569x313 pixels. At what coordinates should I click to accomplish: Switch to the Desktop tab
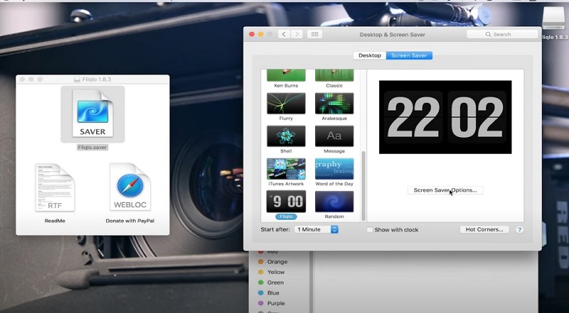pos(369,55)
